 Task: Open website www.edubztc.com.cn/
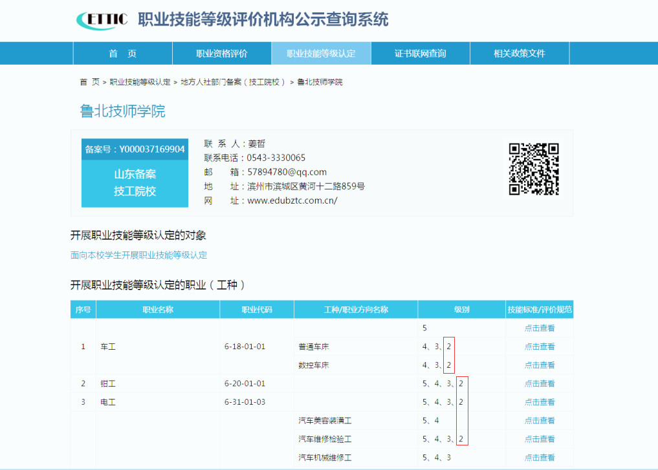(x=292, y=201)
